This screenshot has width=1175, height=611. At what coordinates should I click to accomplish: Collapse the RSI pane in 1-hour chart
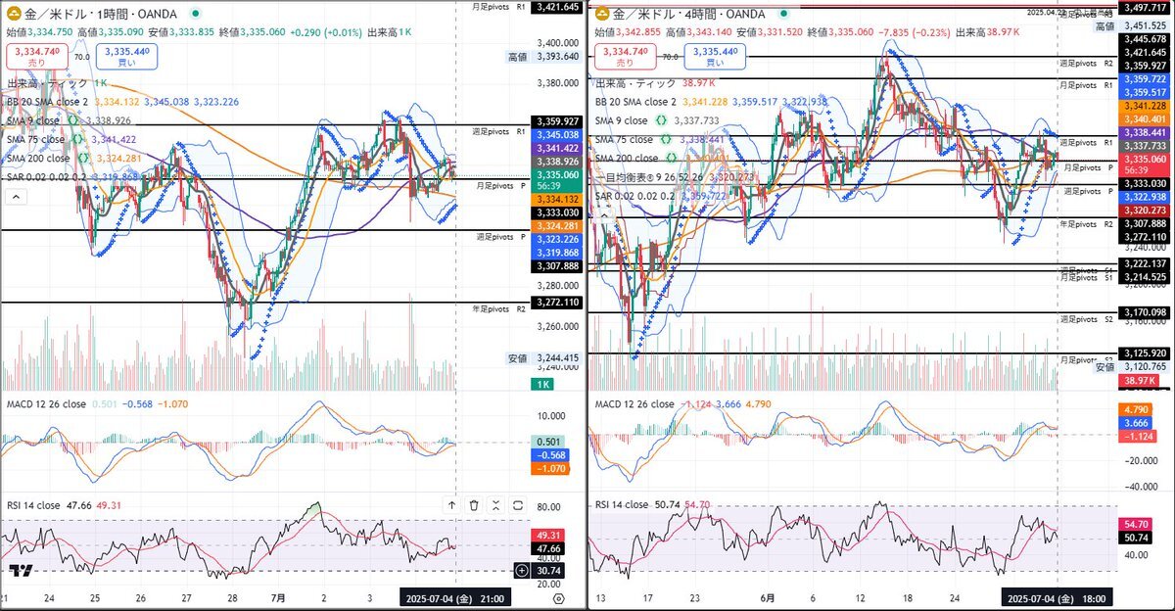[496, 505]
